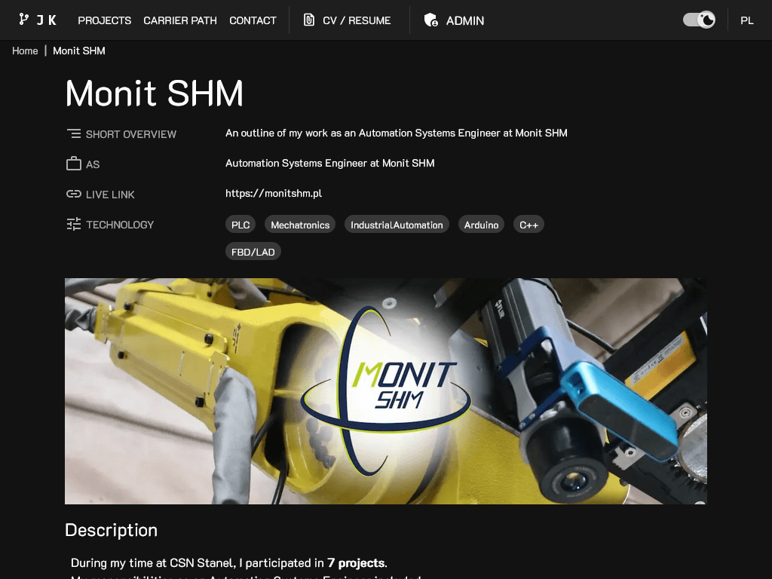Click the short overview lines icon
Viewport: 772px width, 579px height.
point(74,133)
